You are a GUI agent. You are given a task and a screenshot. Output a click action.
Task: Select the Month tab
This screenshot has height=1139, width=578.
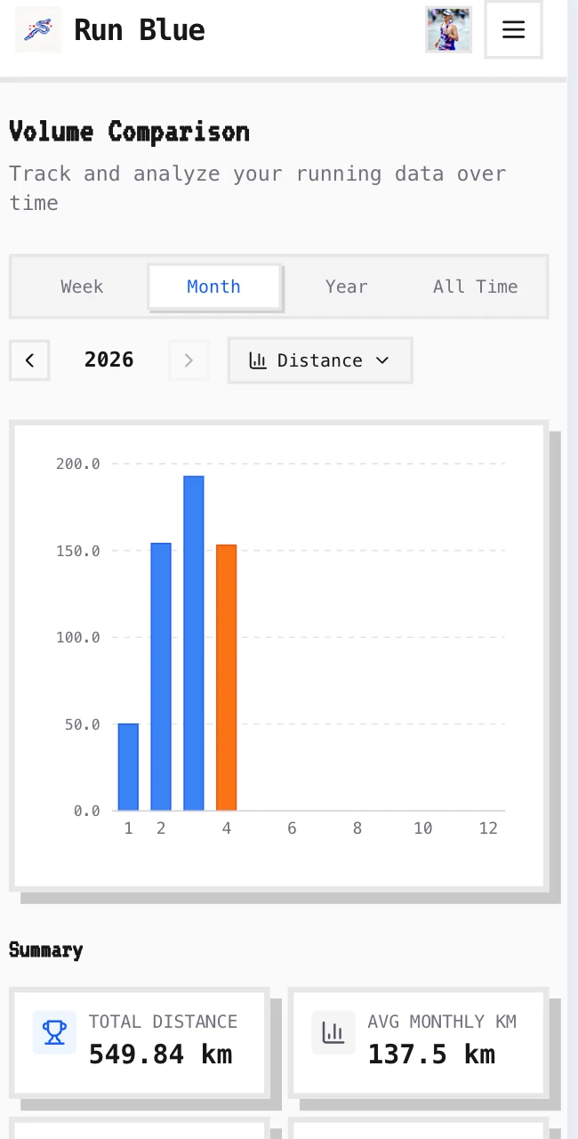pyautogui.click(x=214, y=287)
